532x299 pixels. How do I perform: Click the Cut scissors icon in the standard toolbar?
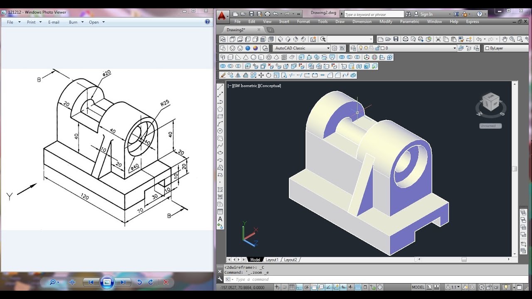438,39
